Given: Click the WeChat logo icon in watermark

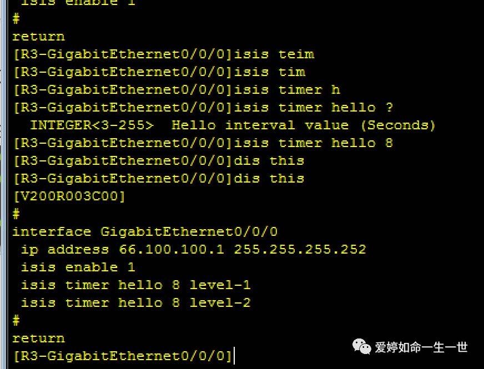Looking at the screenshot, I should tap(363, 347).
